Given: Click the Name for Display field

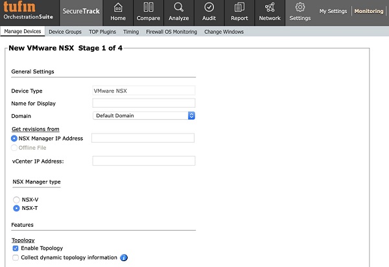Looking at the screenshot, I should [x=144, y=103].
